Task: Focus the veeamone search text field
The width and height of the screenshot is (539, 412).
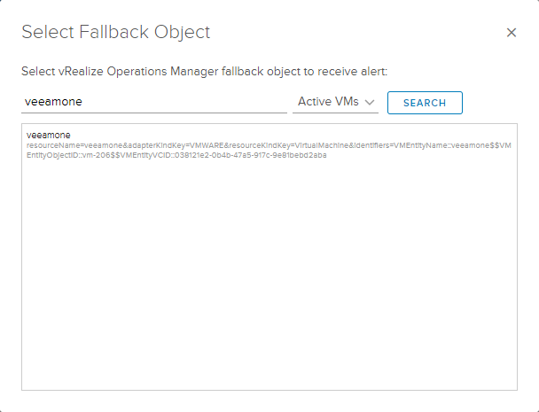Action: [x=152, y=102]
